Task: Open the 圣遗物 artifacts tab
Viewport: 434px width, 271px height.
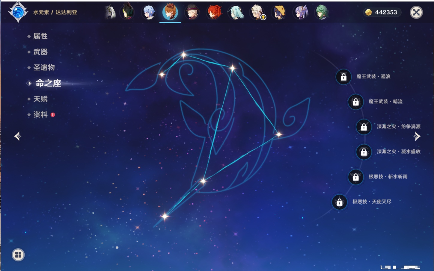Action: click(44, 67)
